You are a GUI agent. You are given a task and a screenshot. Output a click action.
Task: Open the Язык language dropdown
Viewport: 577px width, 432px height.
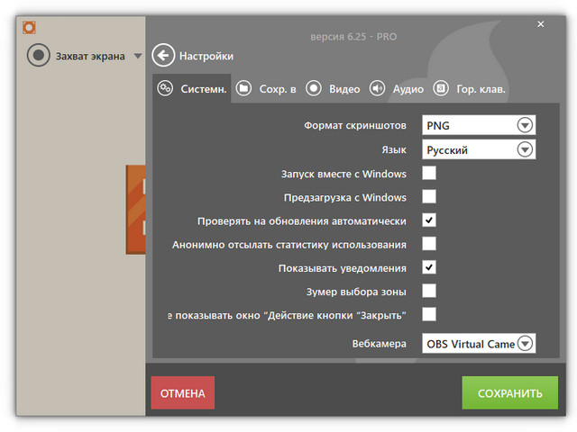point(525,149)
